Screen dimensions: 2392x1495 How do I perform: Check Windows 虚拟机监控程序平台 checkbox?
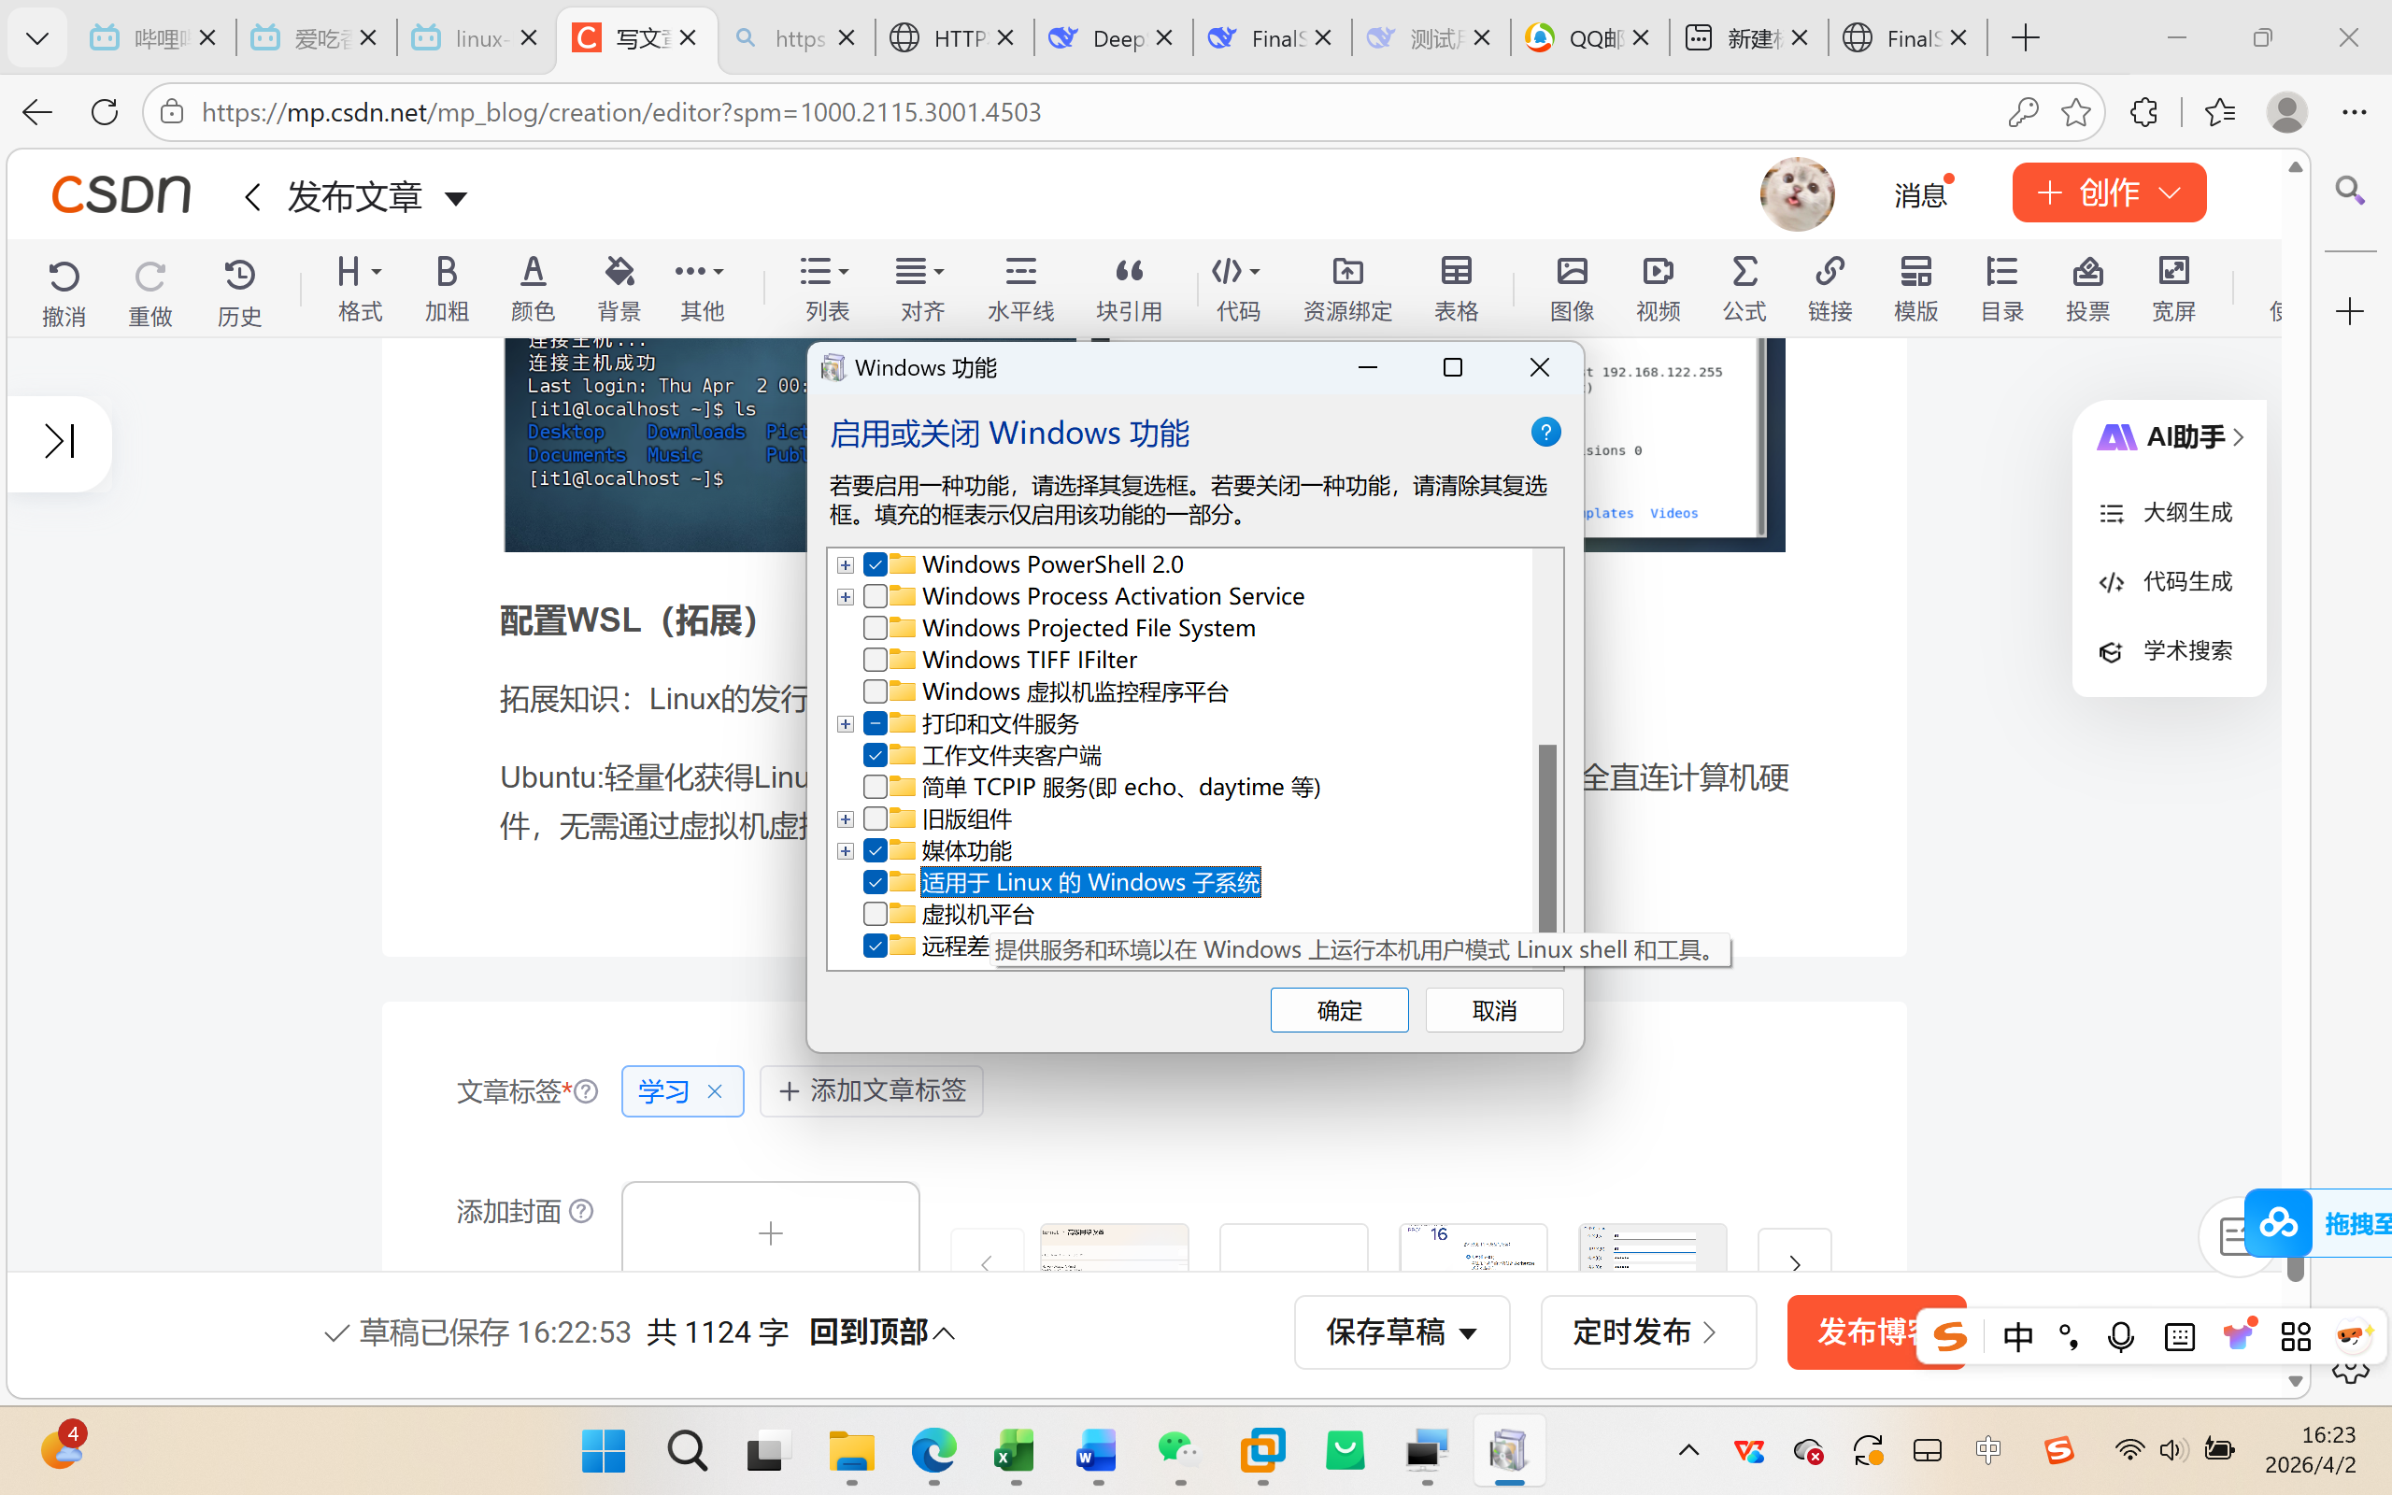pyautogui.click(x=875, y=691)
